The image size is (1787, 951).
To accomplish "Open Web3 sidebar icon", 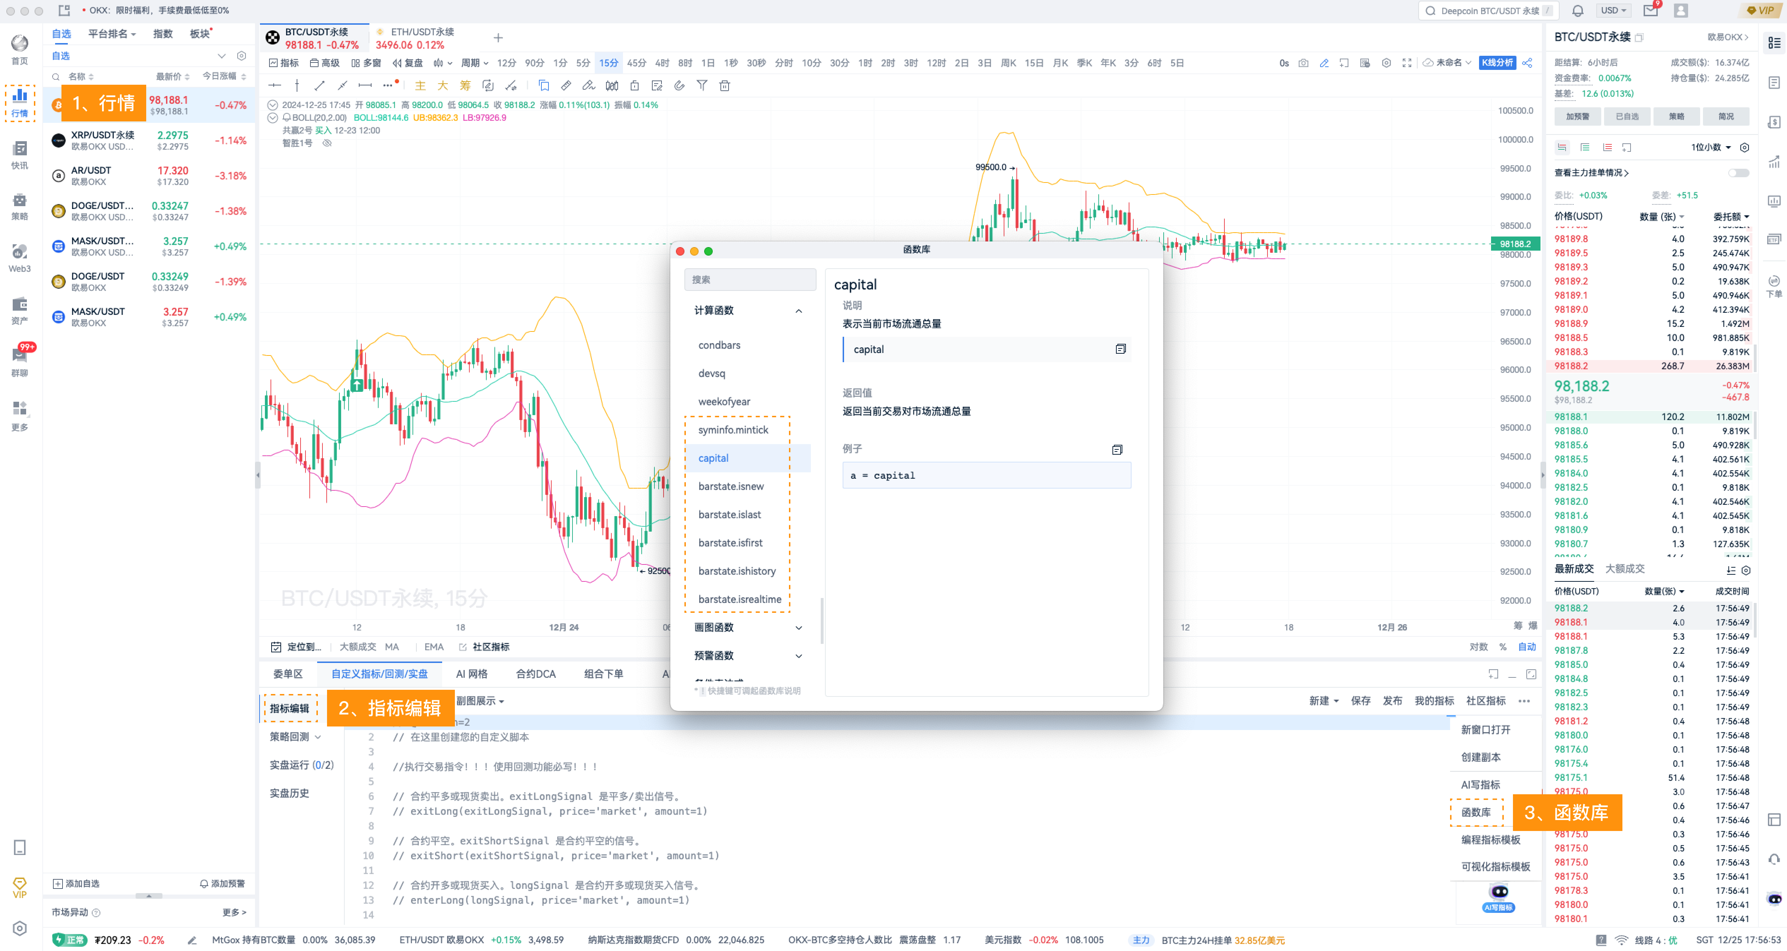I will pyautogui.click(x=20, y=259).
